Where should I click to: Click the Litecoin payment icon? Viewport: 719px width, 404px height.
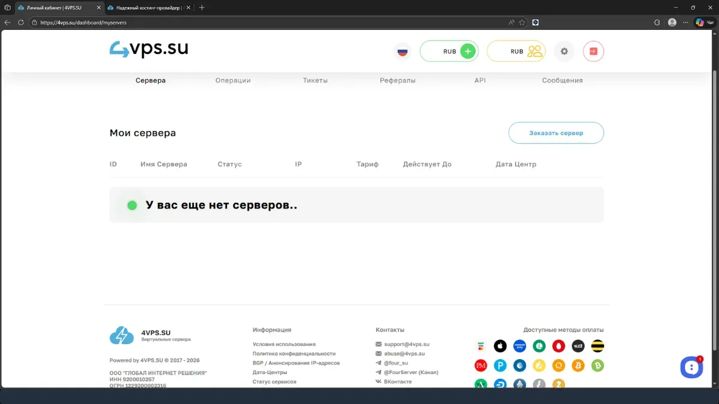(x=539, y=384)
